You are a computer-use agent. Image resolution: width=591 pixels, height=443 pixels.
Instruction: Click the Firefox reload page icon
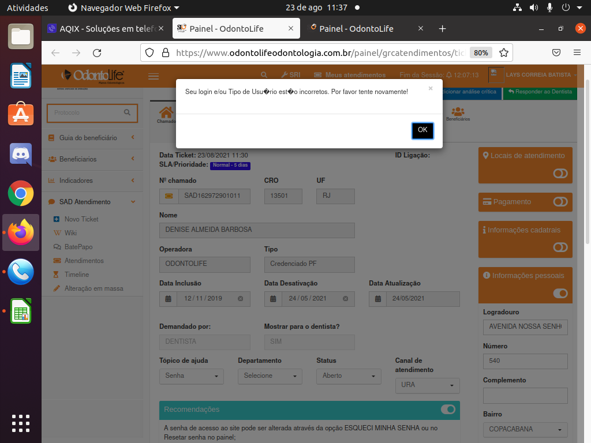click(x=97, y=52)
